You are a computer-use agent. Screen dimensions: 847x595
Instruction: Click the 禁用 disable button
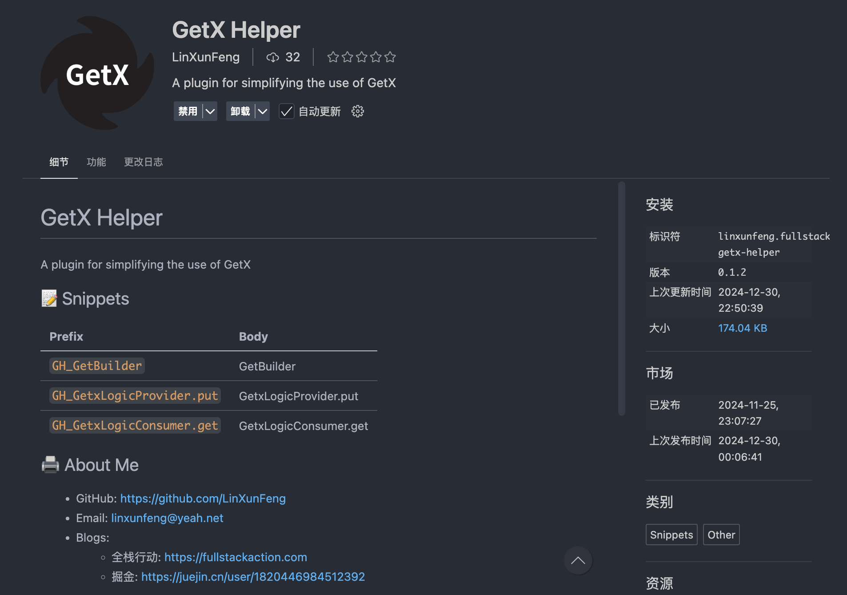[188, 111]
